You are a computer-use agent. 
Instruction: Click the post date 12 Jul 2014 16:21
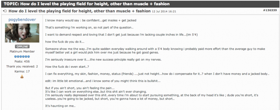click(164, 11)
